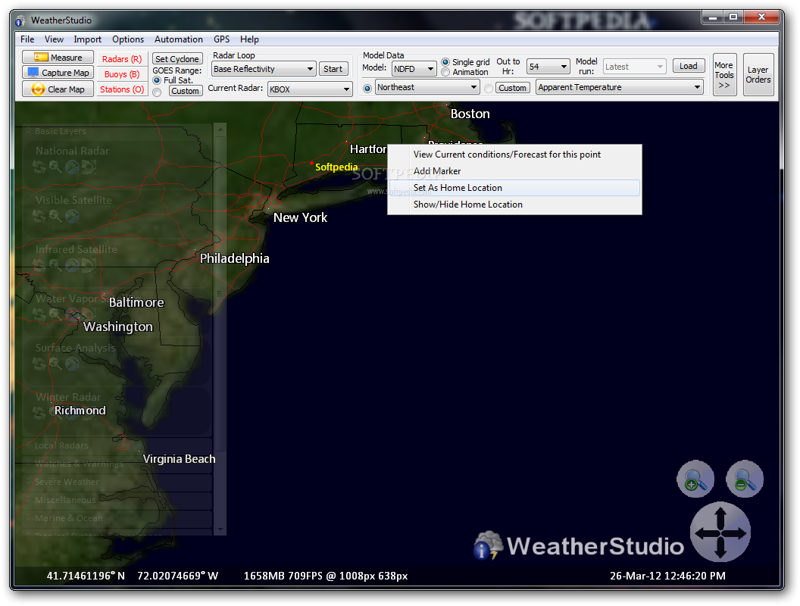Click the Capture Map button

[58, 73]
